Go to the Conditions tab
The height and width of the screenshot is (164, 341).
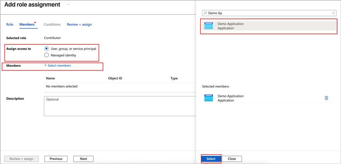pos(52,24)
